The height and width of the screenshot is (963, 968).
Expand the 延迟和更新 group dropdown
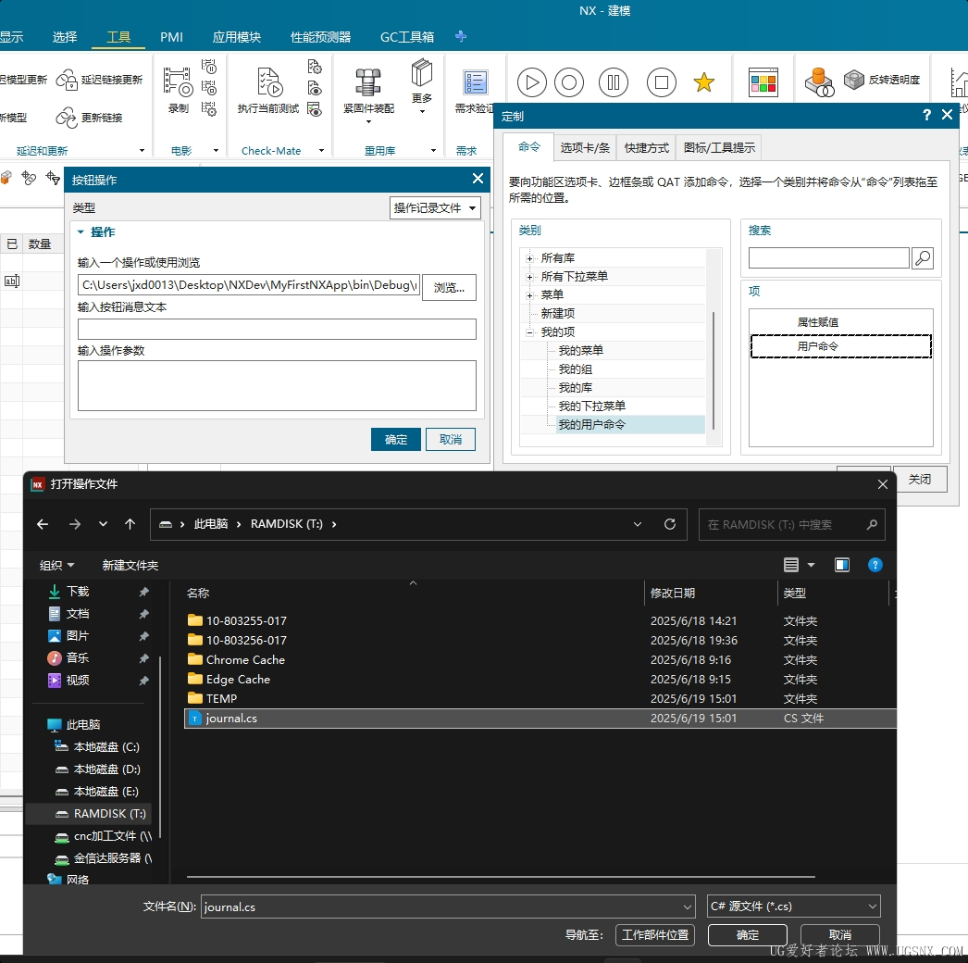point(142,151)
